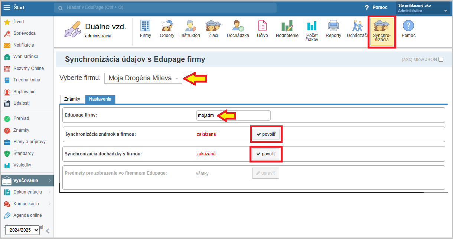Open the Učivo toolbar icon

coord(262,29)
